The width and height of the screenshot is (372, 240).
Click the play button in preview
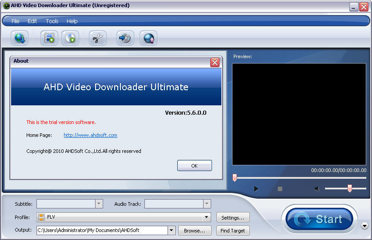256,189
